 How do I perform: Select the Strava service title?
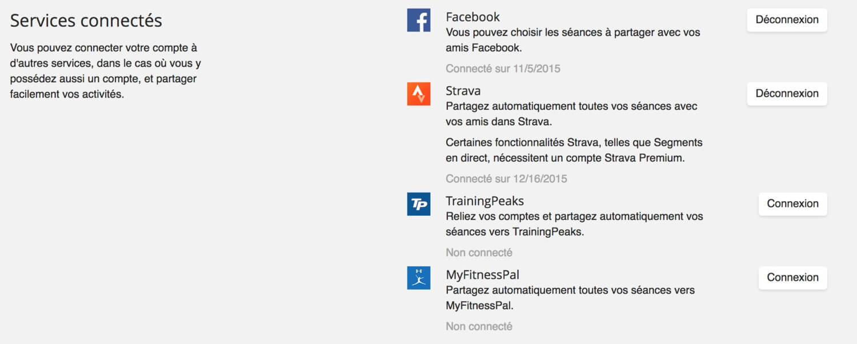463,91
